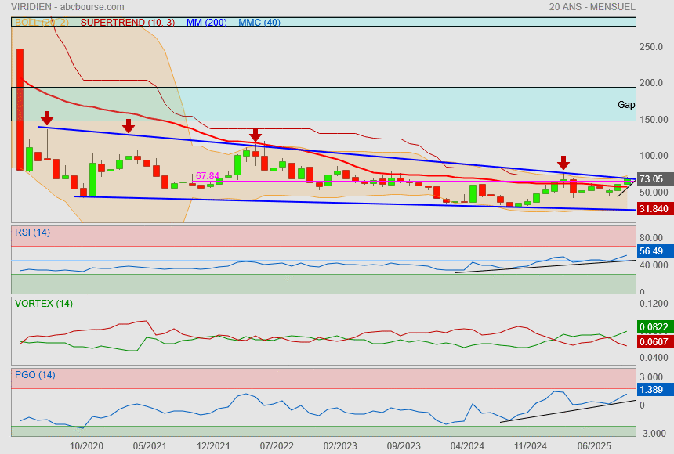The image size is (674, 454).
Task: Click the VORTEX (14) panel title
Action: [x=42, y=303]
